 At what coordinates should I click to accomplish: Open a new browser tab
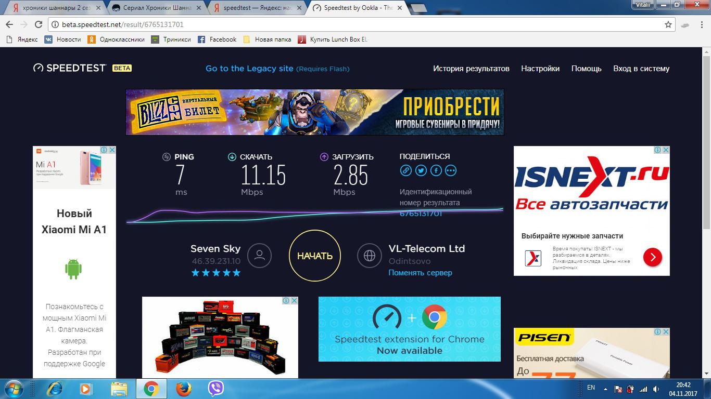[x=418, y=8]
